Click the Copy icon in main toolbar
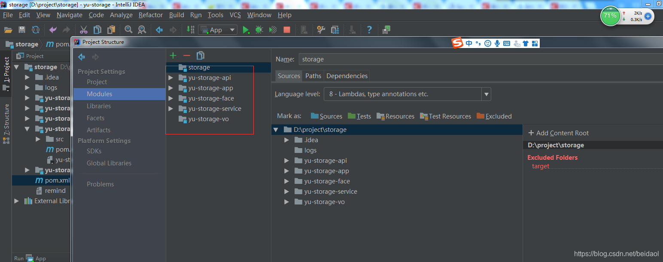Screen dimensions: 663x262 [x=97, y=30]
